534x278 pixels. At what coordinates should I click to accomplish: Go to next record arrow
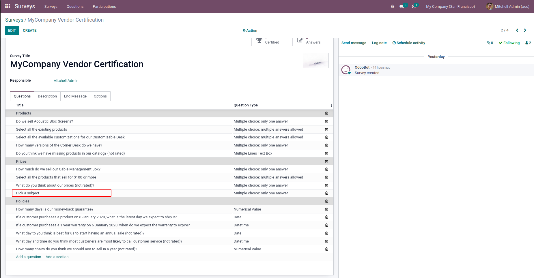tap(525, 30)
